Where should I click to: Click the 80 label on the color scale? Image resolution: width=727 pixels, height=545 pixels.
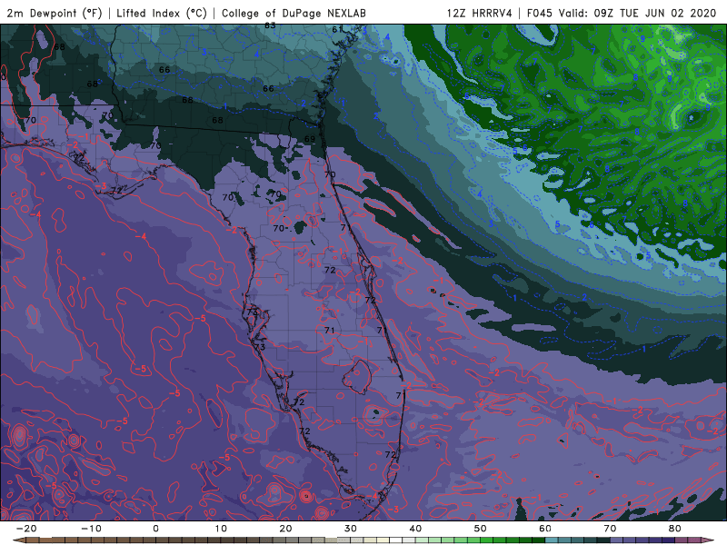(675, 529)
